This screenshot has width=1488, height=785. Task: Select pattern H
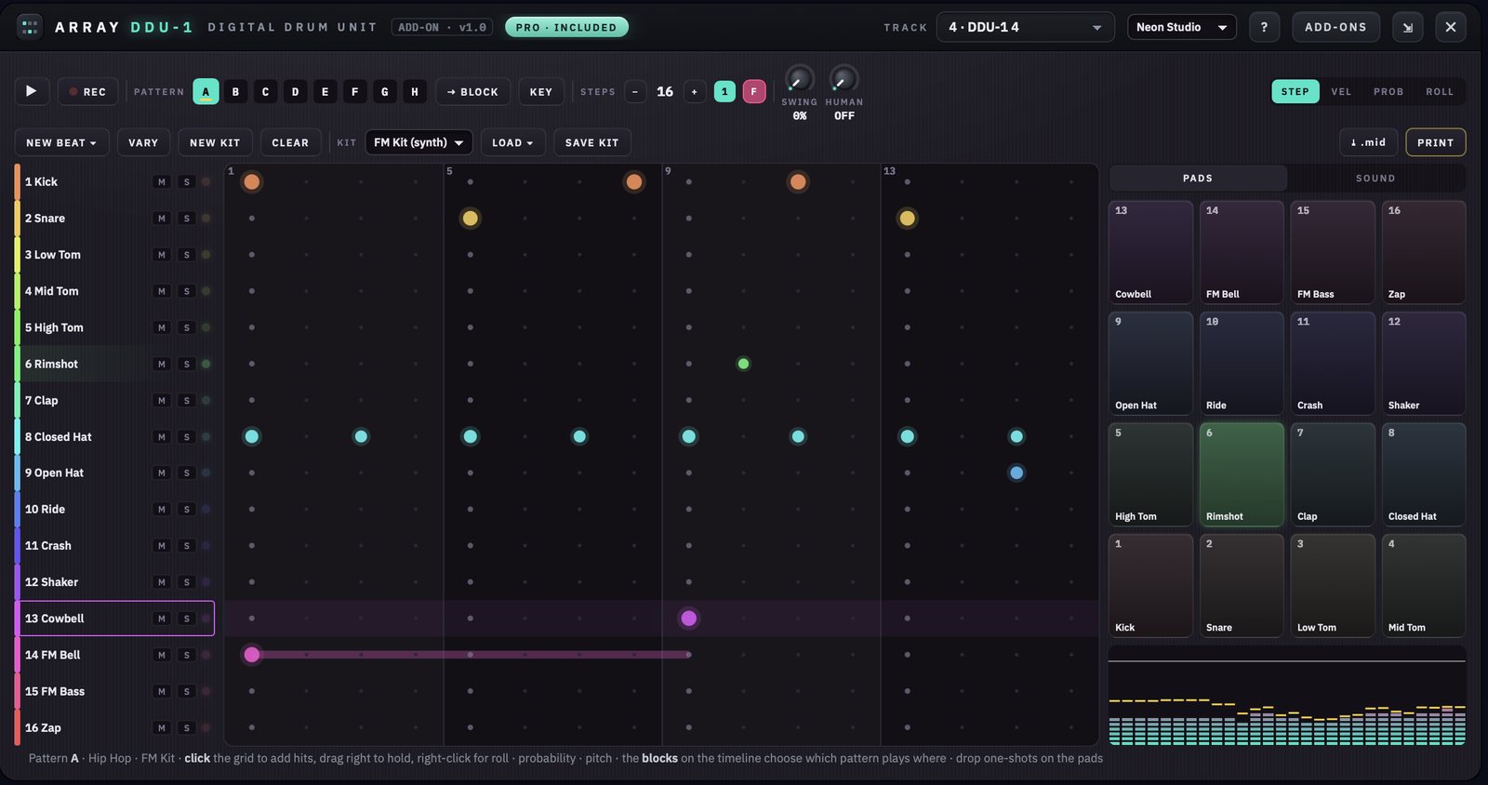(415, 91)
